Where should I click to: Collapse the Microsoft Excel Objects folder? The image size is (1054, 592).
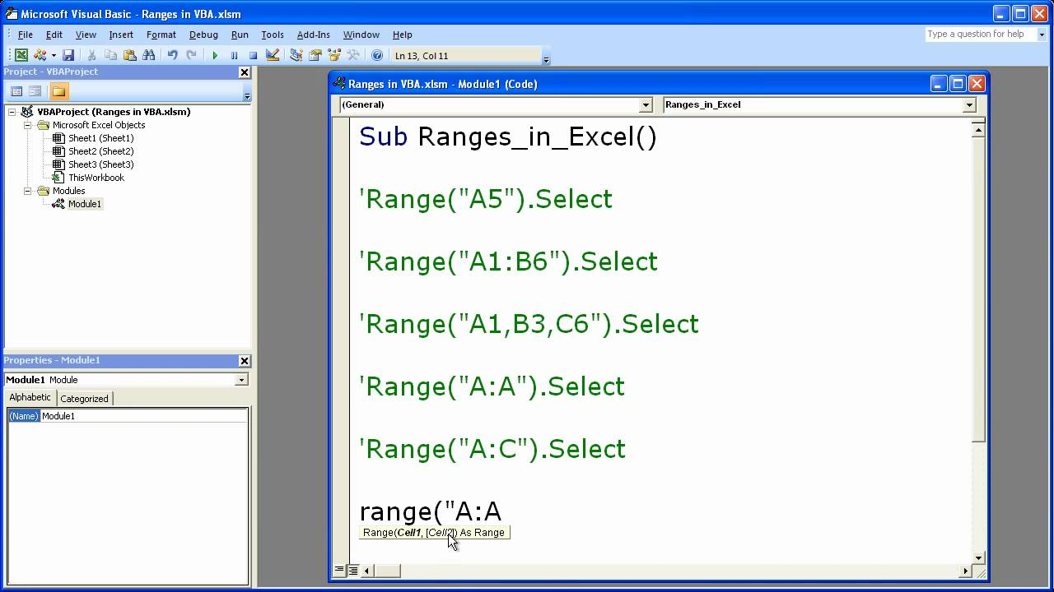point(27,125)
